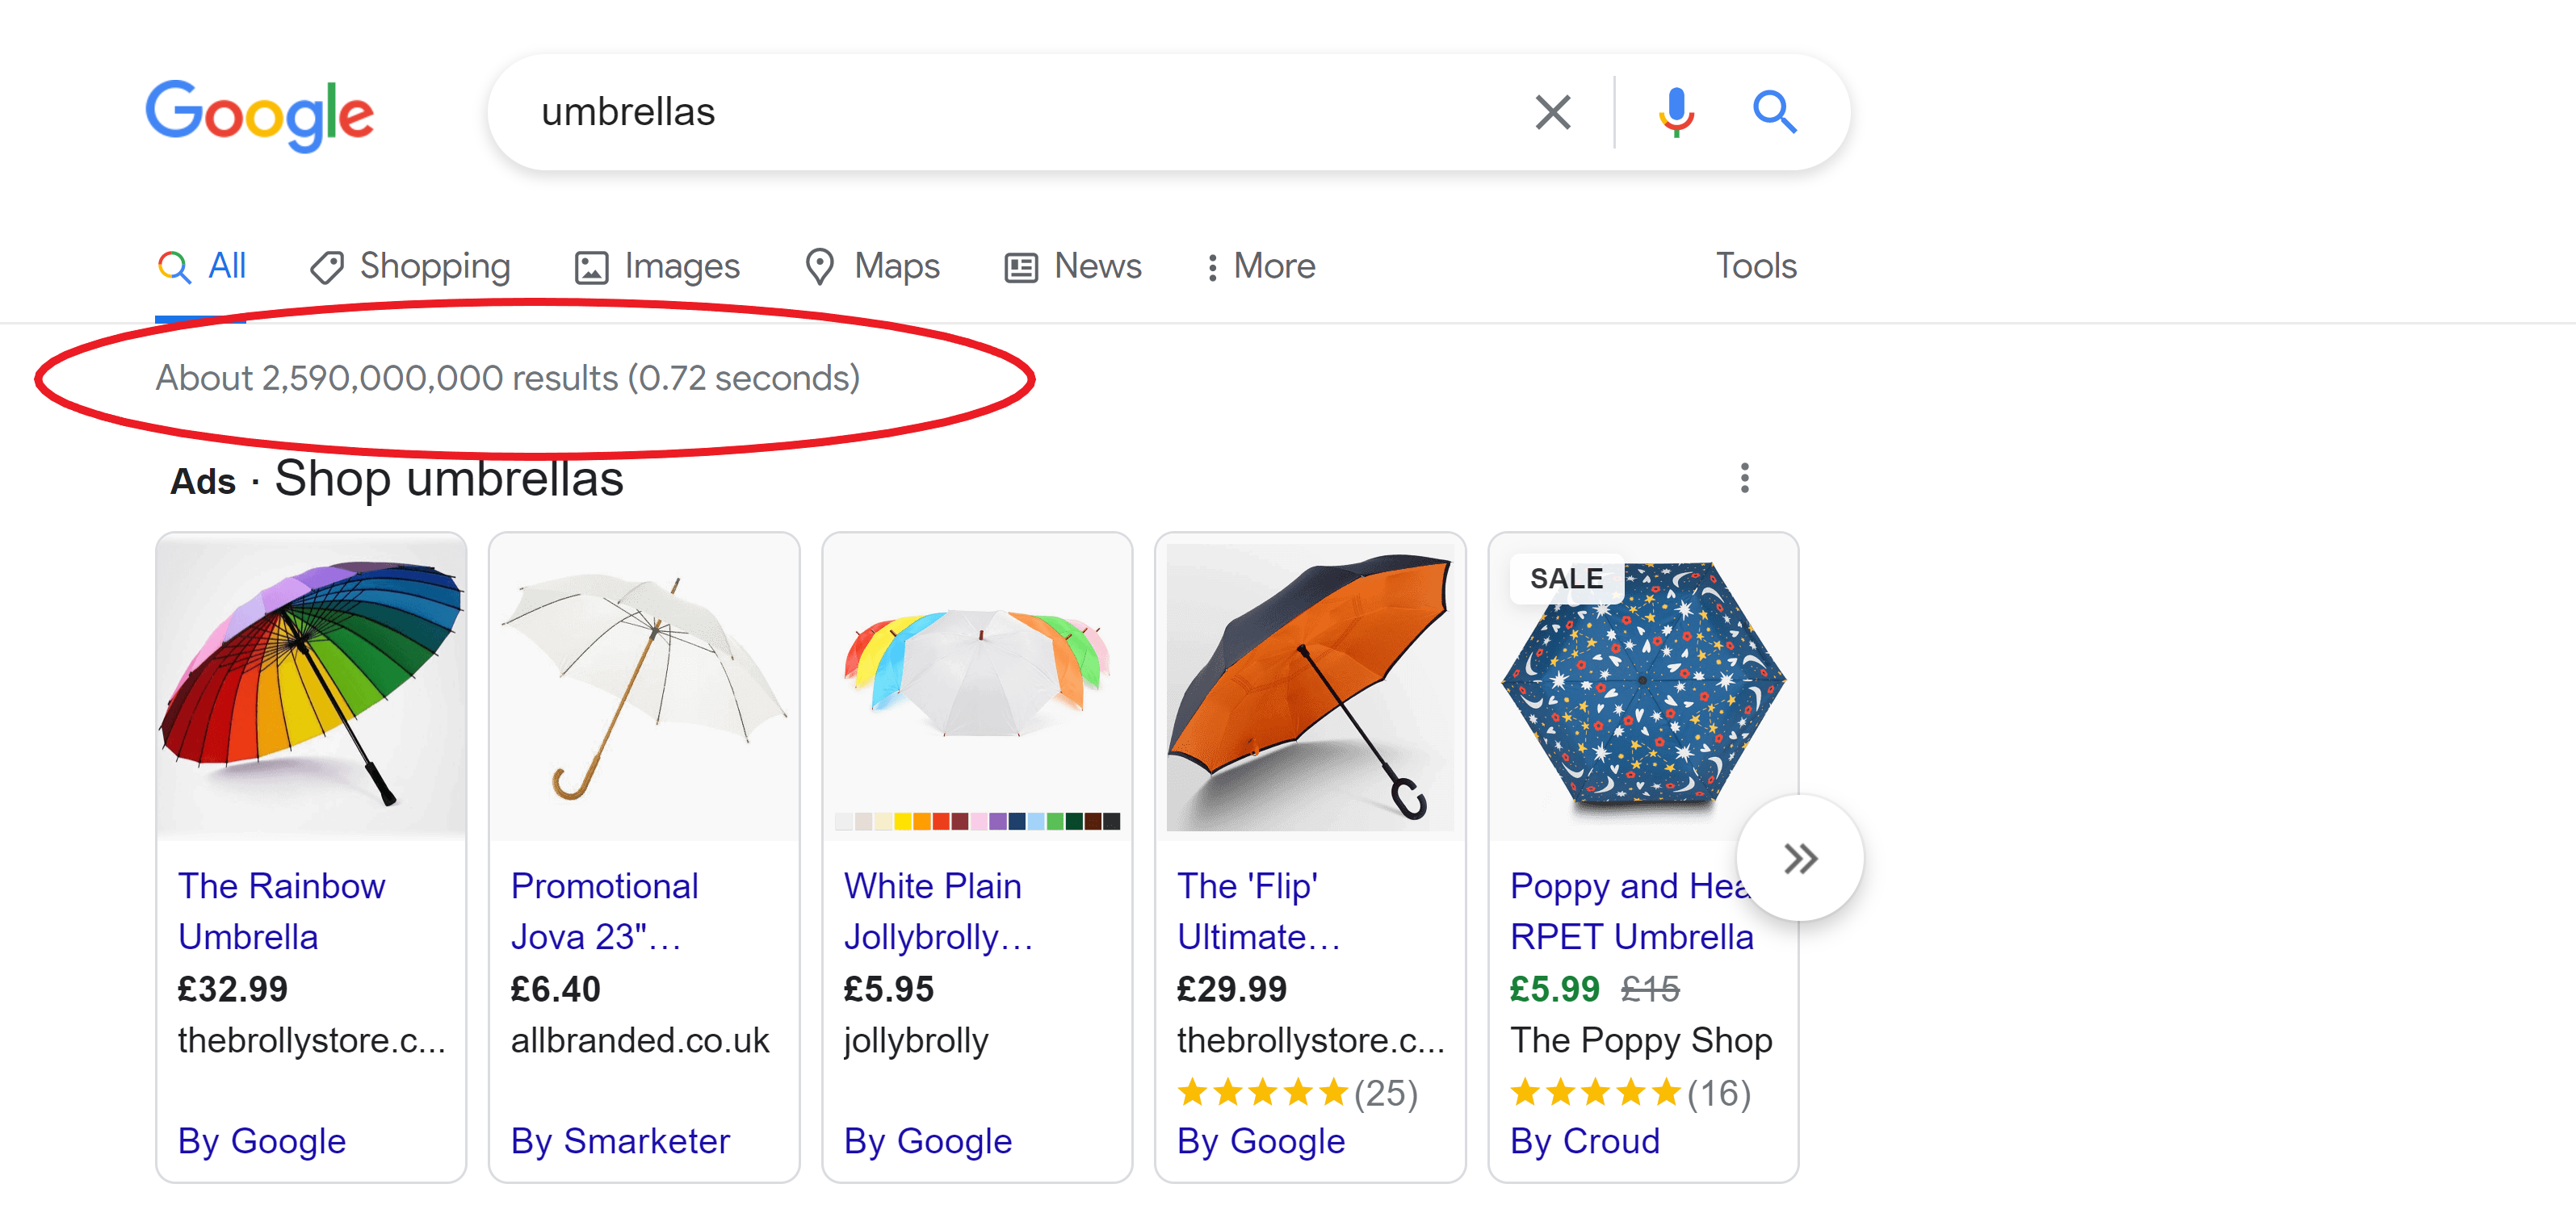
Task: Click the allbranded.co.uk seller name
Action: coord(640,1040)
